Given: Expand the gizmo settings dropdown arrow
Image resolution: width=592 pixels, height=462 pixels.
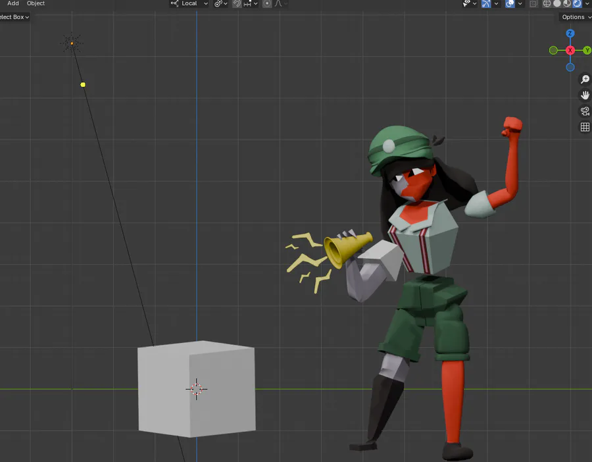Looking at the screenshot, I should (496, 4).
